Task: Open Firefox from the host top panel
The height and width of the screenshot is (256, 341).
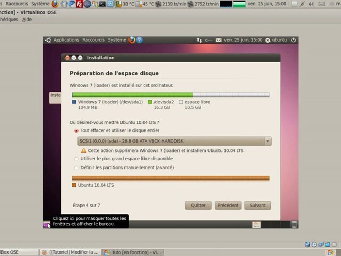Action: point(55,4)
